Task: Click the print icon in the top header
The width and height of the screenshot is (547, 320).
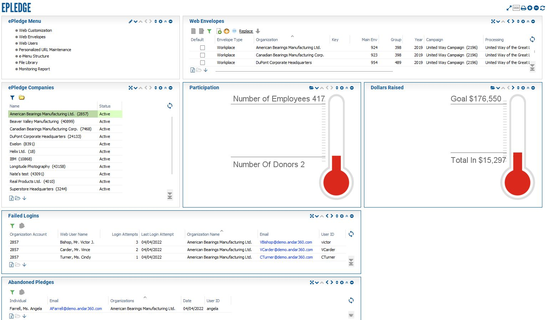Action: (523, 8)
